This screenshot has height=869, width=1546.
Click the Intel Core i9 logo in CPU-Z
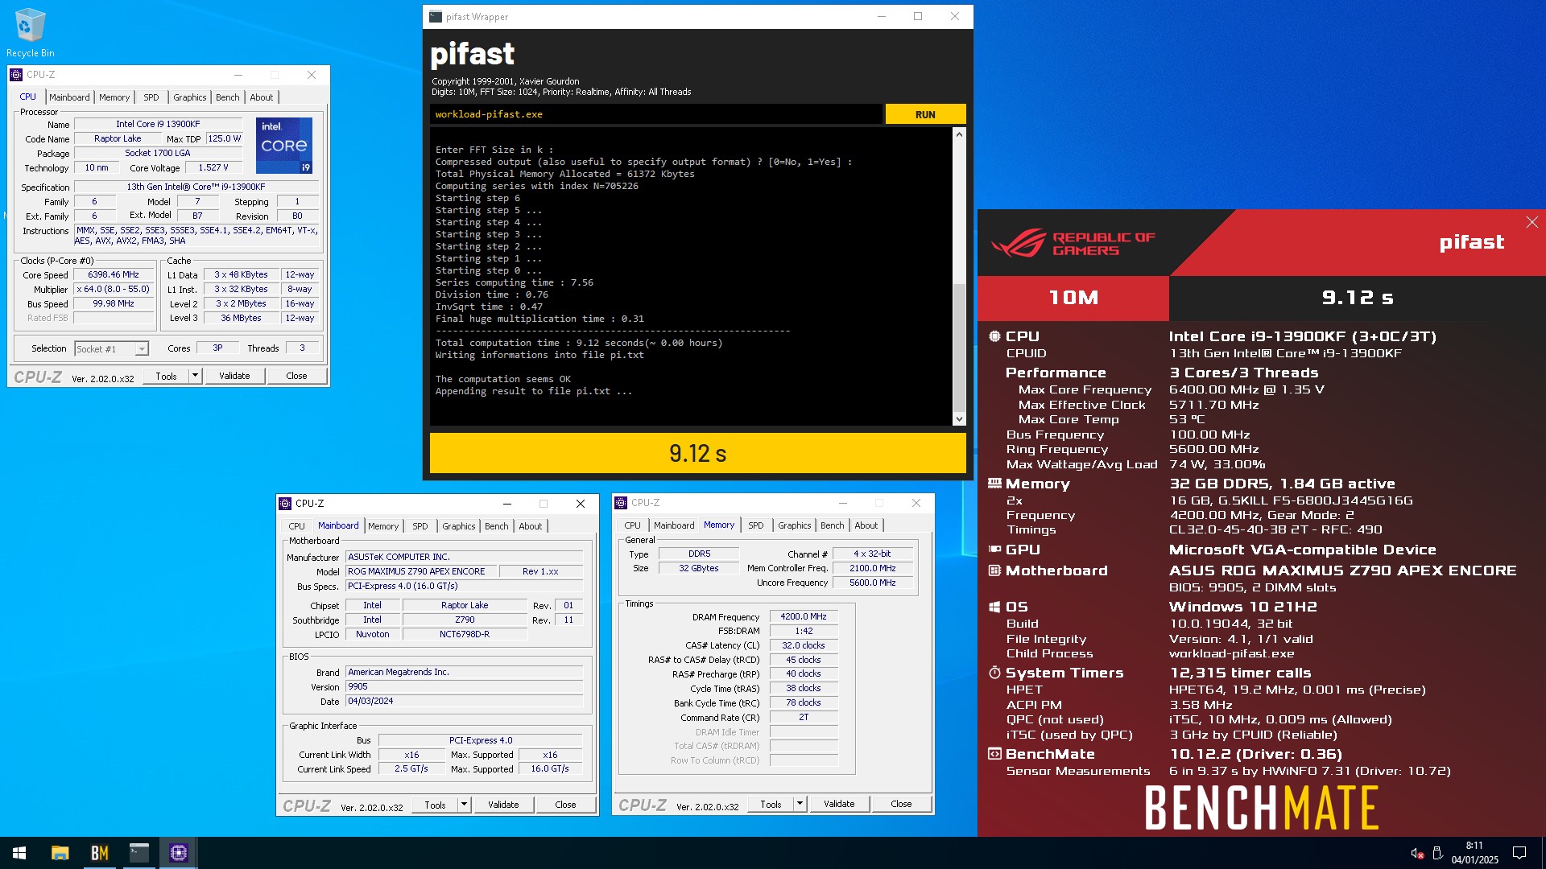[x=283, y=146]
